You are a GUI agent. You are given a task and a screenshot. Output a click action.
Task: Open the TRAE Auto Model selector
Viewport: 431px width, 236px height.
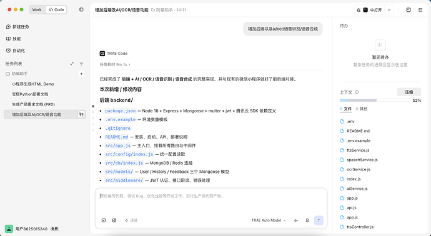[x=269, y=220]
